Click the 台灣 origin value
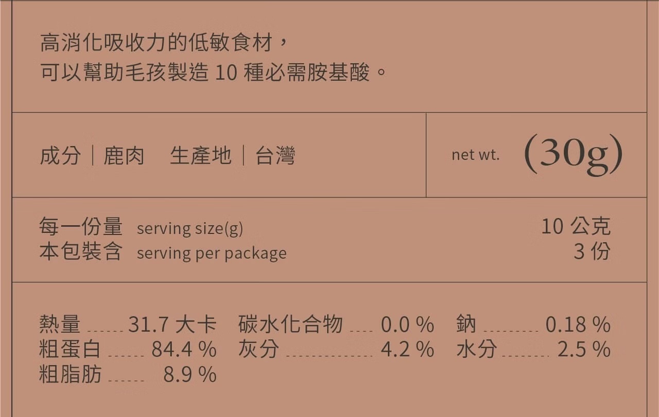The height and width of the screenshot is (417, 659). point(275,155)
